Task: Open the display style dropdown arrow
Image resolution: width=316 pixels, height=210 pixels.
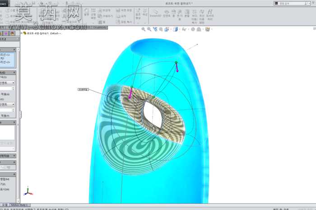Action: point(180,30)
